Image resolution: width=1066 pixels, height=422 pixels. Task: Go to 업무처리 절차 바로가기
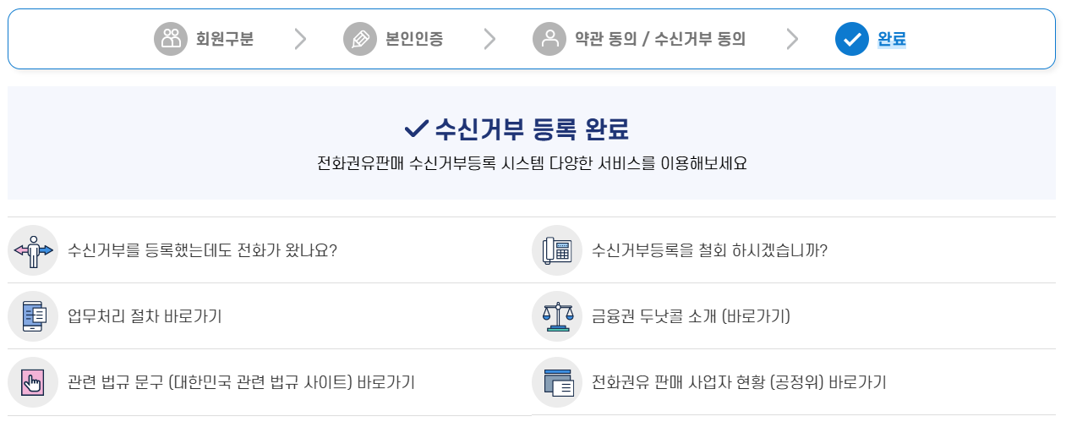(145, 316)
